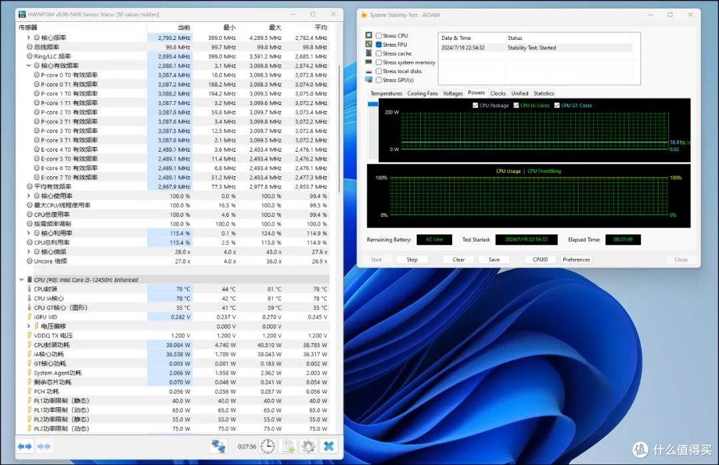Click the disk icon beside Stress local disks
The height and width of the screenshot is (465, 719).
pos(369,71)
